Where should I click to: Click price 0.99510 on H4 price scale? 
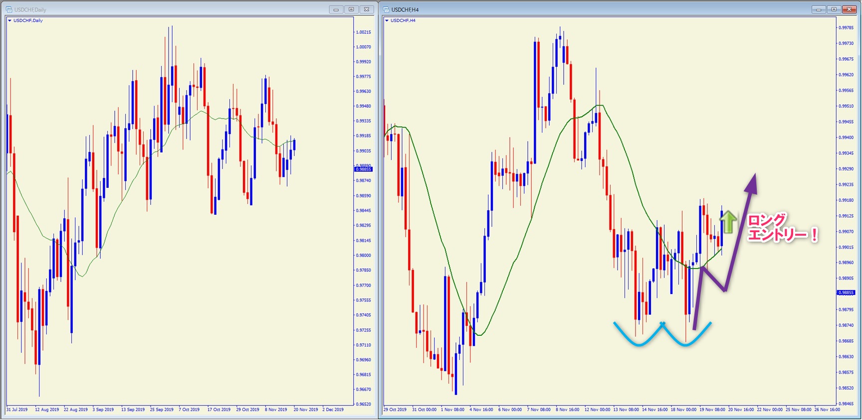[x=846, y=106]
